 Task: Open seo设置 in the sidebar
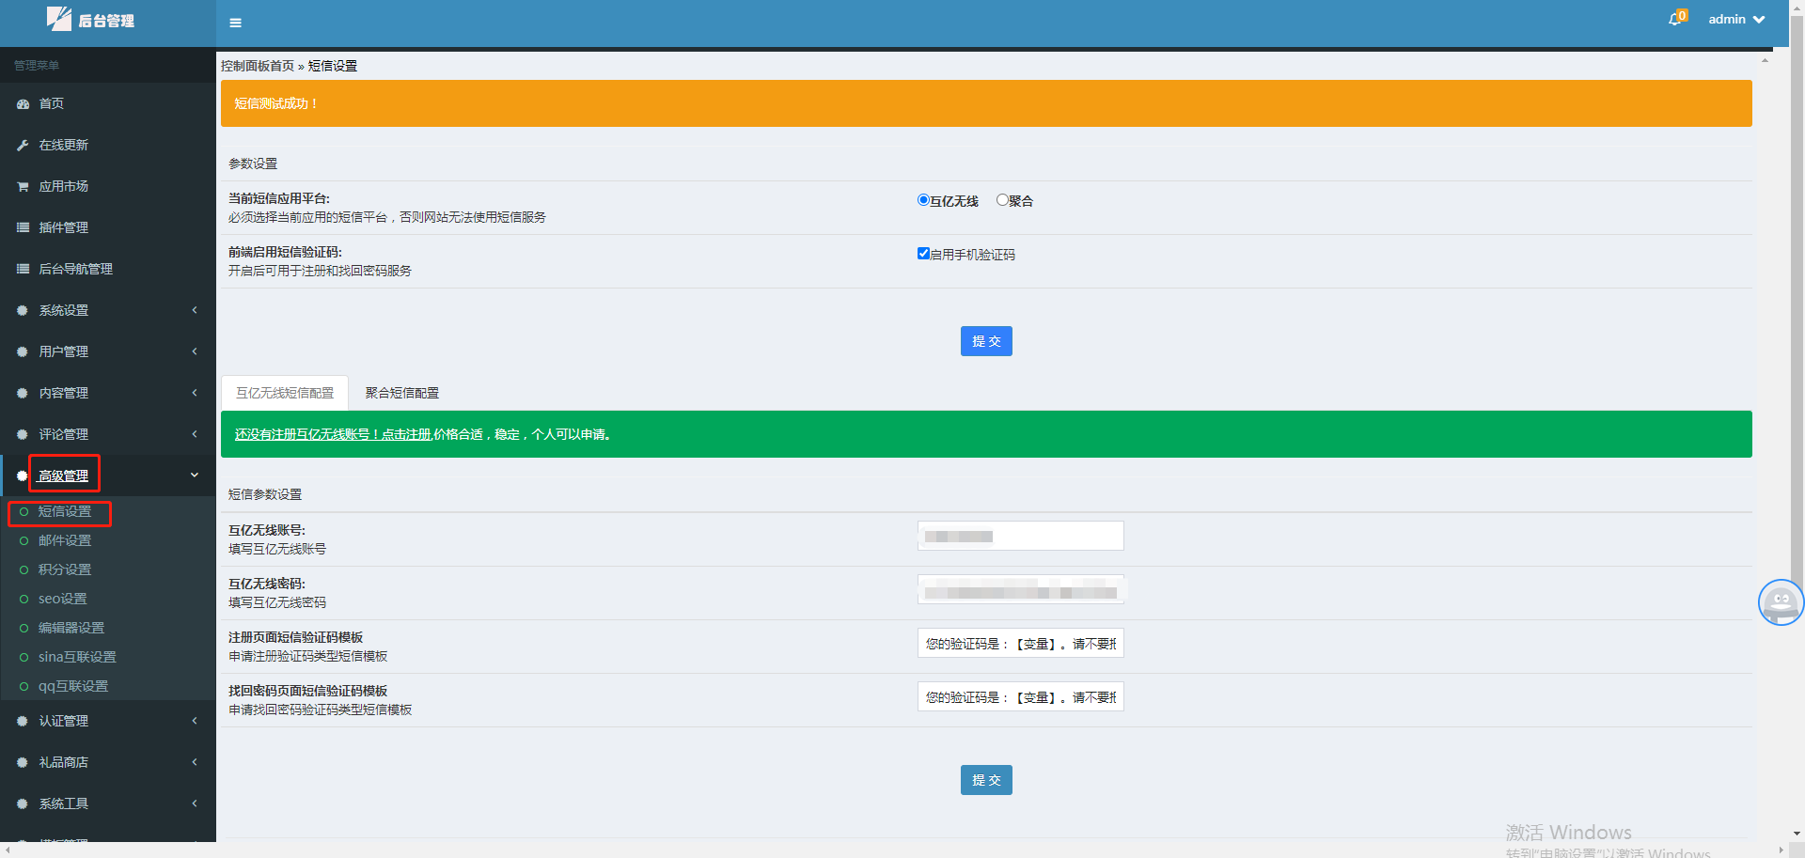click(62, 600)
